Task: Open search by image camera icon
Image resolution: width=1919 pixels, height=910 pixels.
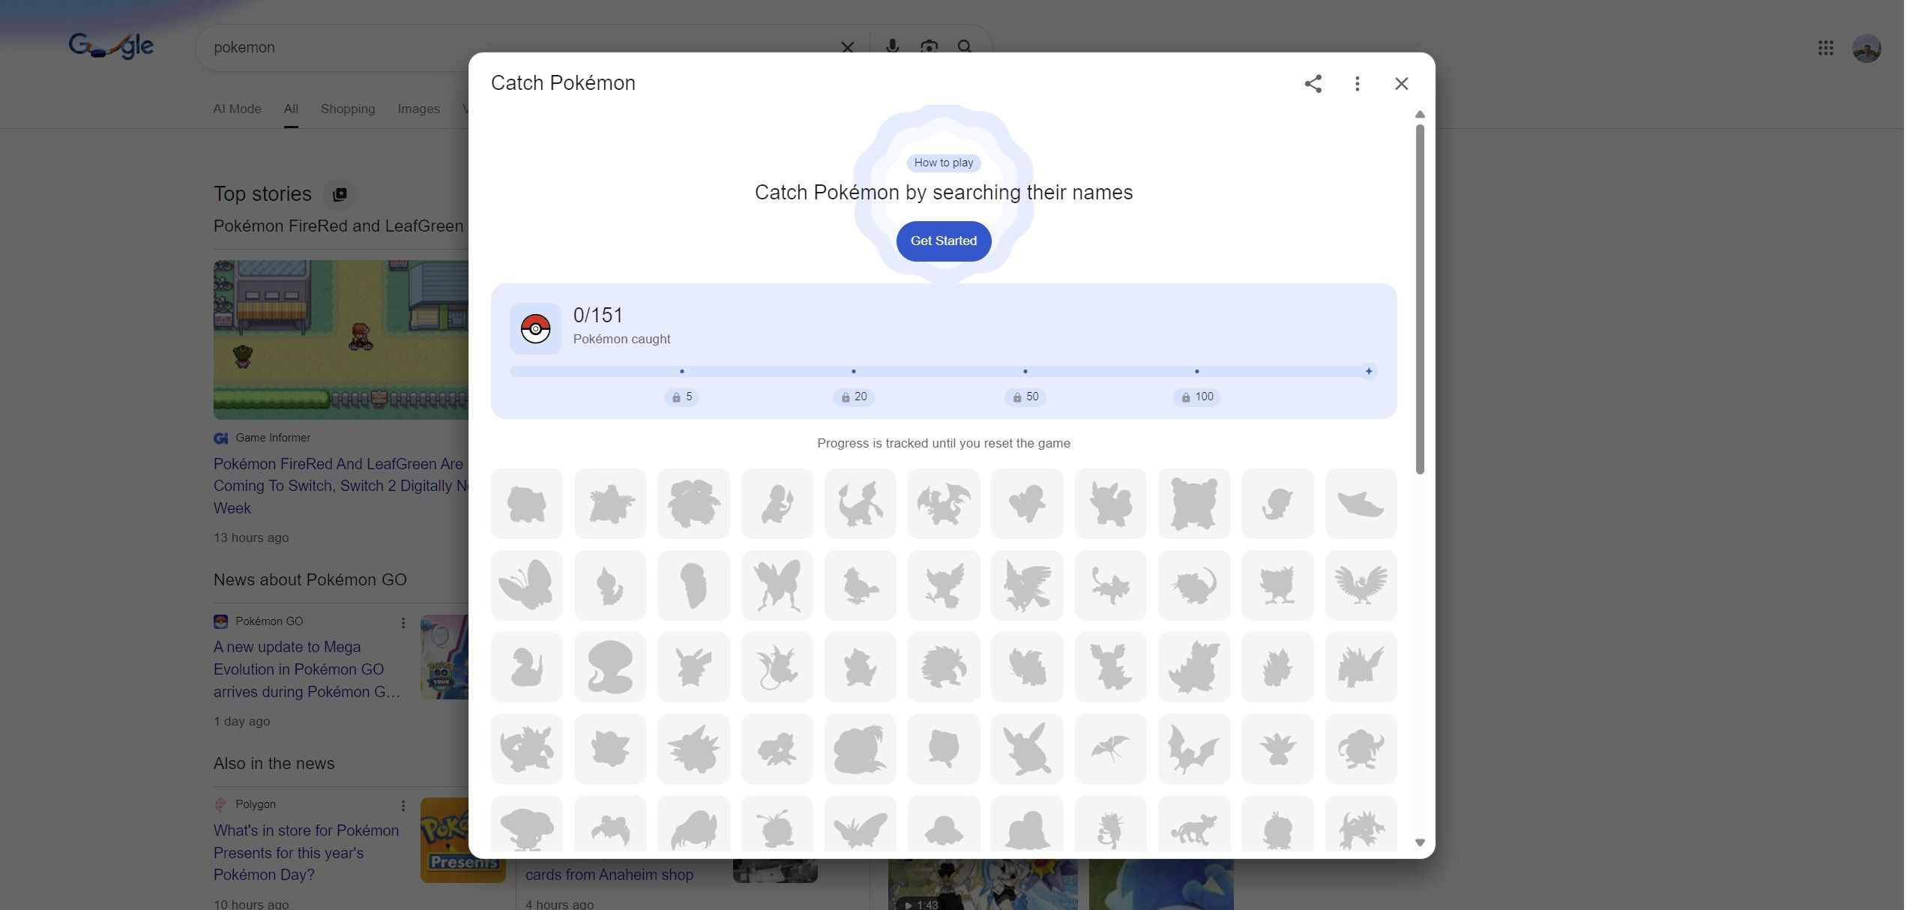Action: (929, 47)
